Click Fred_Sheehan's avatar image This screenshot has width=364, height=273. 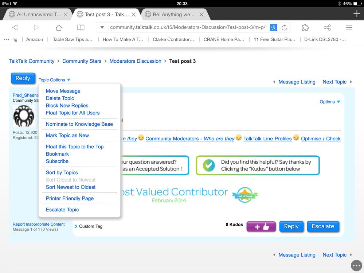24,116
